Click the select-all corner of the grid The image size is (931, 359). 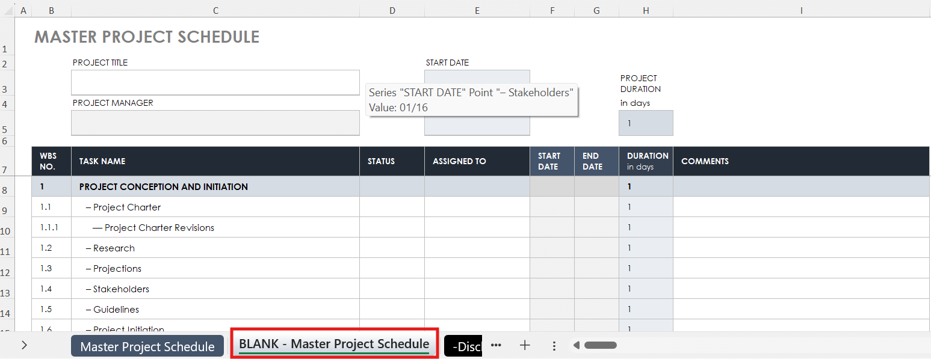pyautogui.click(x=7, y=11)
